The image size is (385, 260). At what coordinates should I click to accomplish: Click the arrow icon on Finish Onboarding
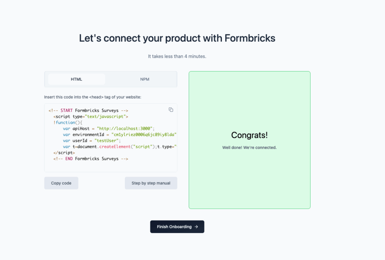click(x=196, y=227)
